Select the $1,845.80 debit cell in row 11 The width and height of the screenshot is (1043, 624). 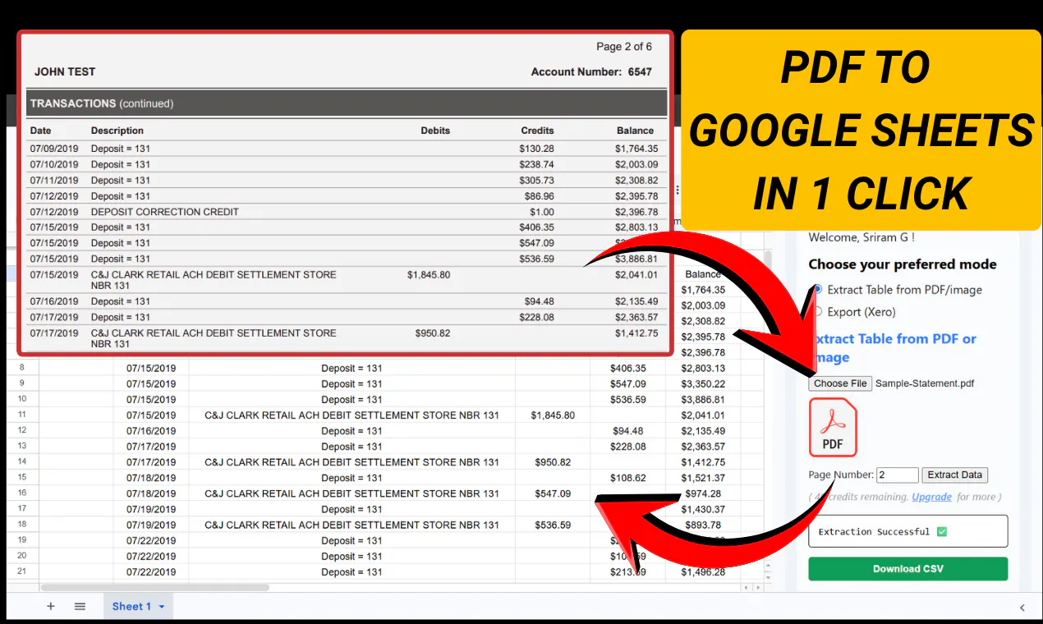click(553, 415)
